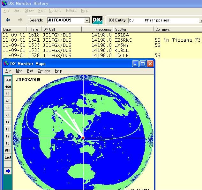Click the red DX location marker on map
Viewport: 202px width, 190px height.
point(83,138)
